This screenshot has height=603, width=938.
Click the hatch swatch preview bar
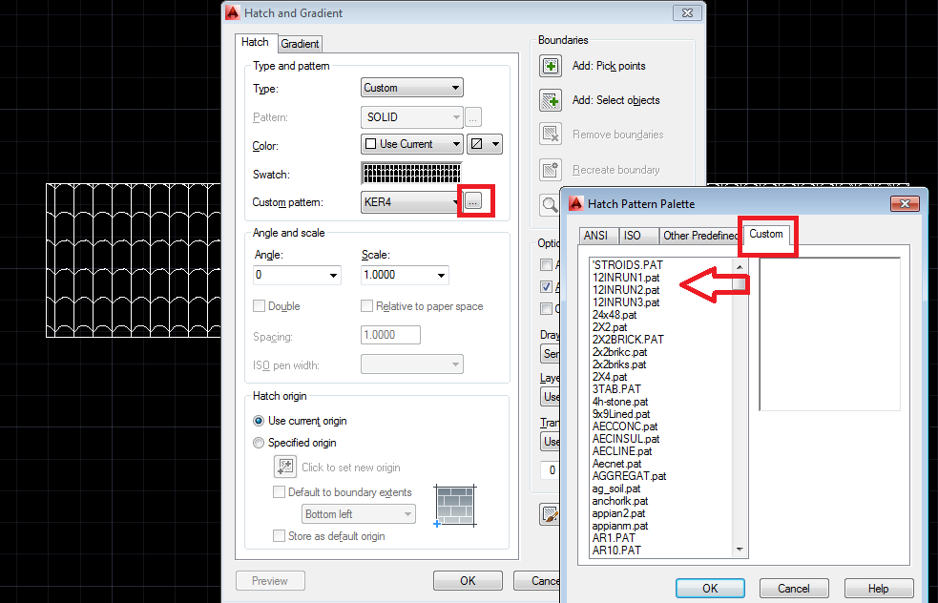click(411, 173)
